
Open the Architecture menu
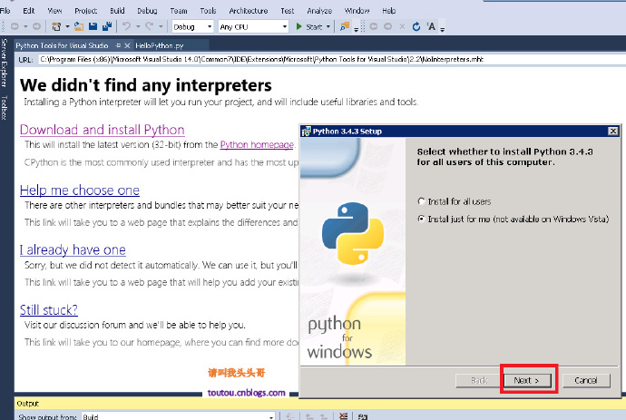coord(248,10)
